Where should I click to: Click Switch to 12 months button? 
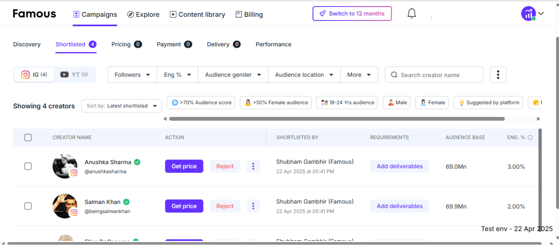352,13
